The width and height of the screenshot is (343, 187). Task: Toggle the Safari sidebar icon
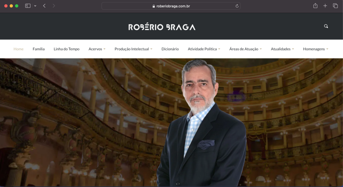[28, 6]
